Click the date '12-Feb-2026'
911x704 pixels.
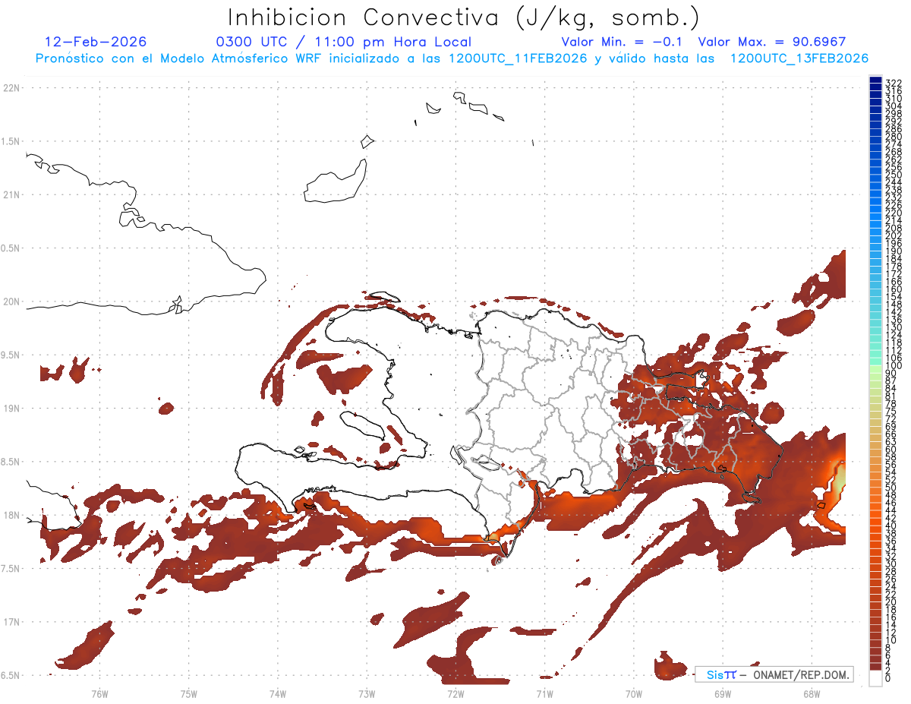click(x=96, y=42)
